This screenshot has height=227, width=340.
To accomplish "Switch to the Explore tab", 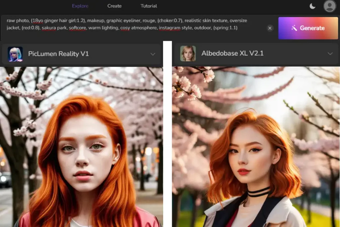I will tap(79, 6).
